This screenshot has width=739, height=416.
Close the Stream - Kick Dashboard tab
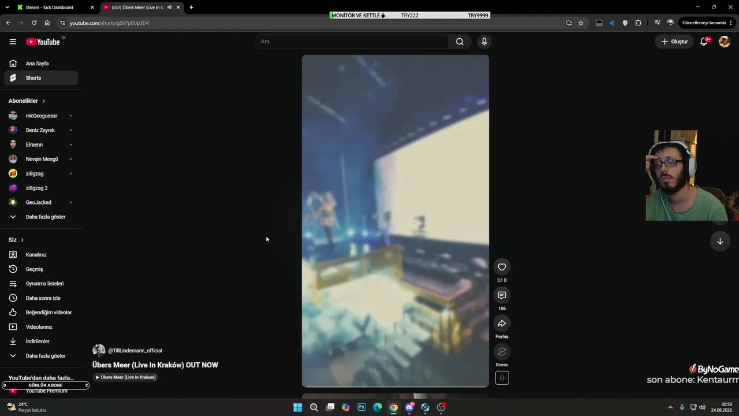pos(92,8)
